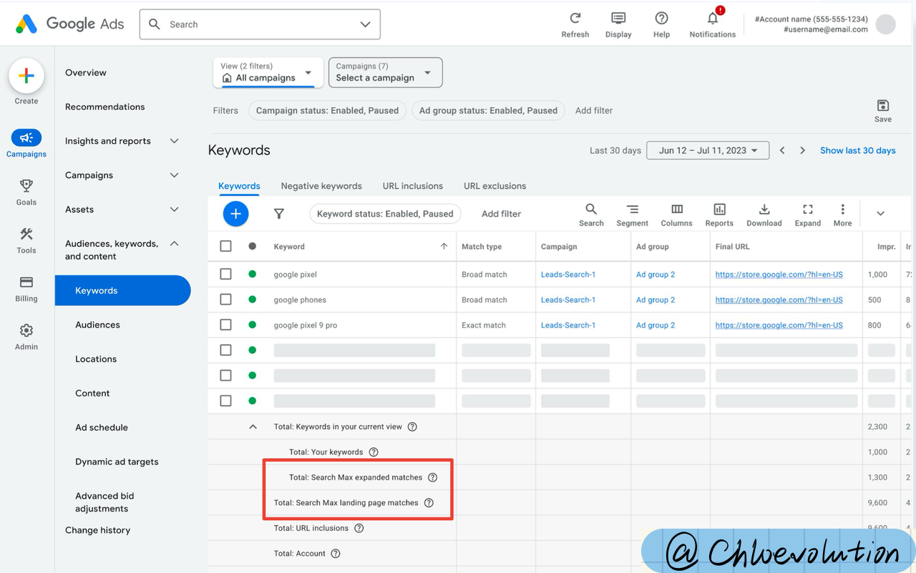Viewport: 916px width, 573px height.
Task: Check the google pixel 9 pro row
Action: [225, 325]
